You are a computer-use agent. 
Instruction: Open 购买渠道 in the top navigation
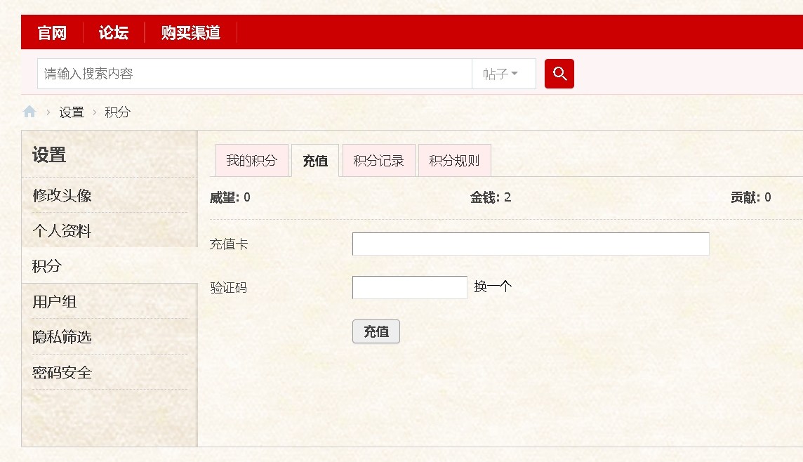click(190, 33)
